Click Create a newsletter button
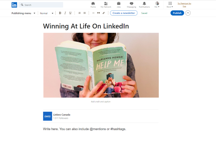 pos(124,13)
